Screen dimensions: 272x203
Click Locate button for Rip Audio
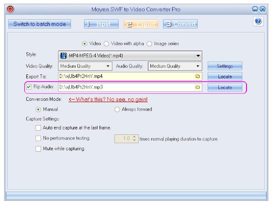[225, 87]
